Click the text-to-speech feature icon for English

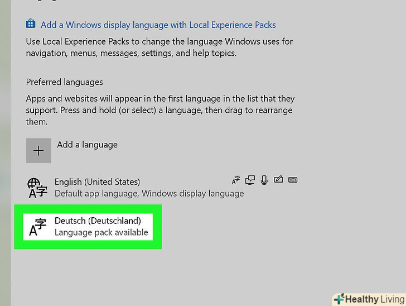(250, 180)
